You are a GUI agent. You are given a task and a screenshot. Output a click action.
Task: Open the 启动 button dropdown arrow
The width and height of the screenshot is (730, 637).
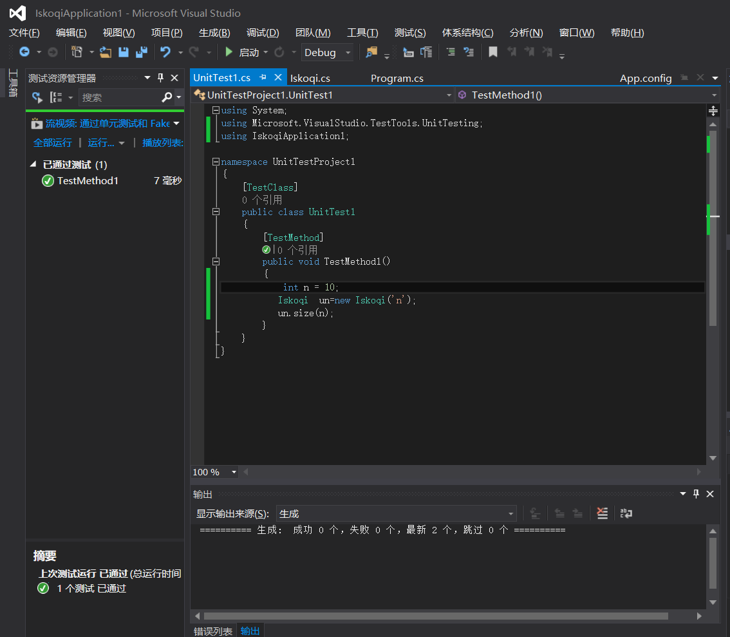coord(266,52)
